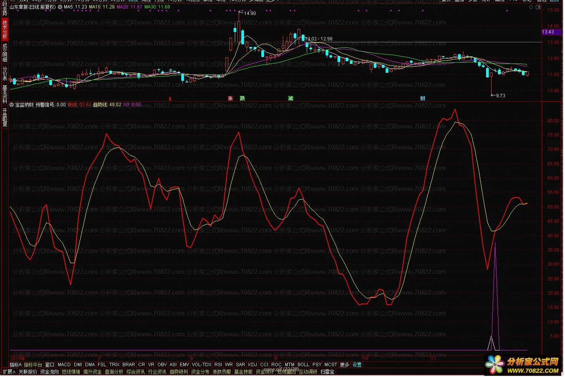
Task: Click 更多 to show more indicators
Action: 344,365
